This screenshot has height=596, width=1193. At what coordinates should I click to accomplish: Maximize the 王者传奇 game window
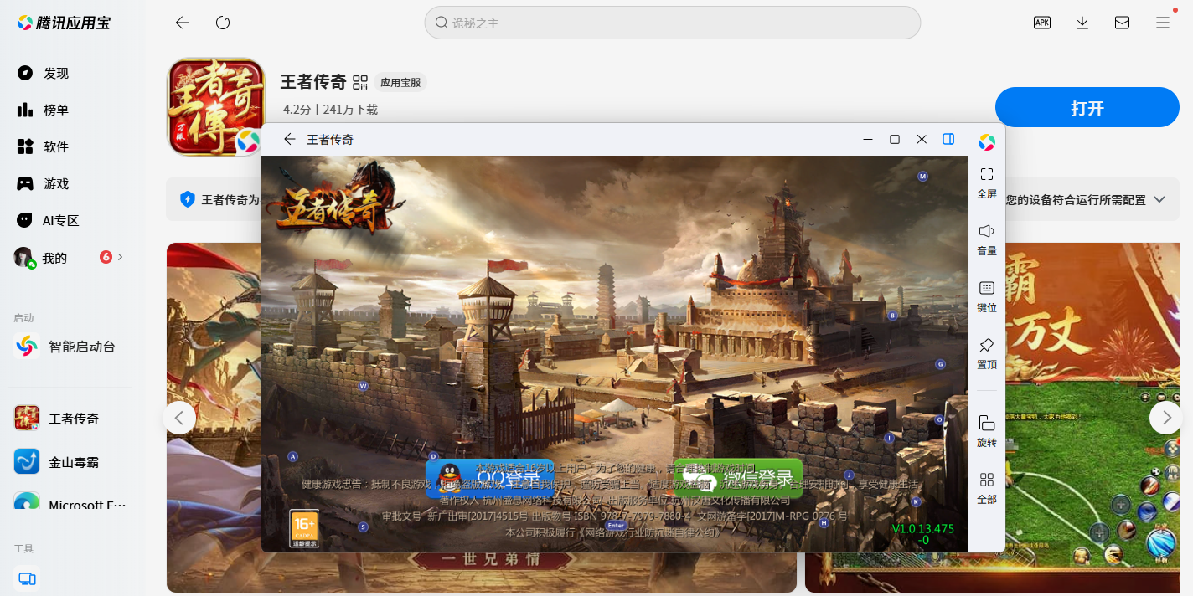pos(895,139)
